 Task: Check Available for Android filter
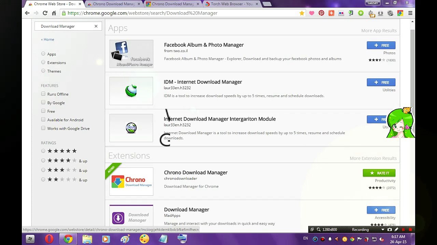43,119
